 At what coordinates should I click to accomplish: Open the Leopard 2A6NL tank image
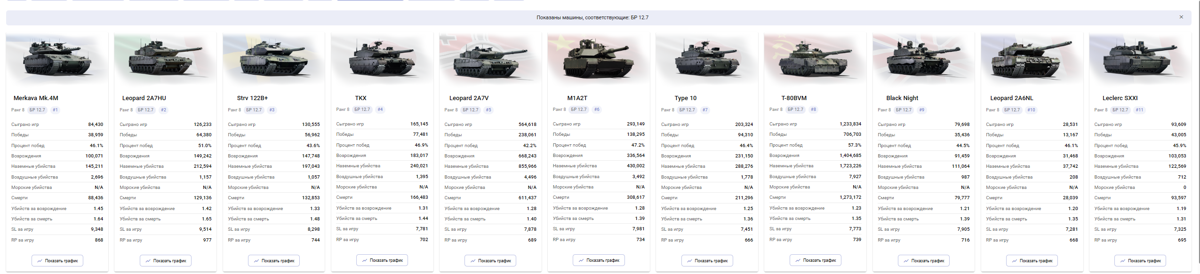pos(1032,59)
